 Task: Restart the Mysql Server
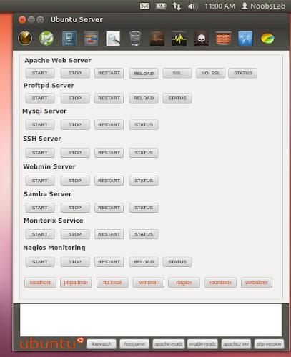click(109, 125)
